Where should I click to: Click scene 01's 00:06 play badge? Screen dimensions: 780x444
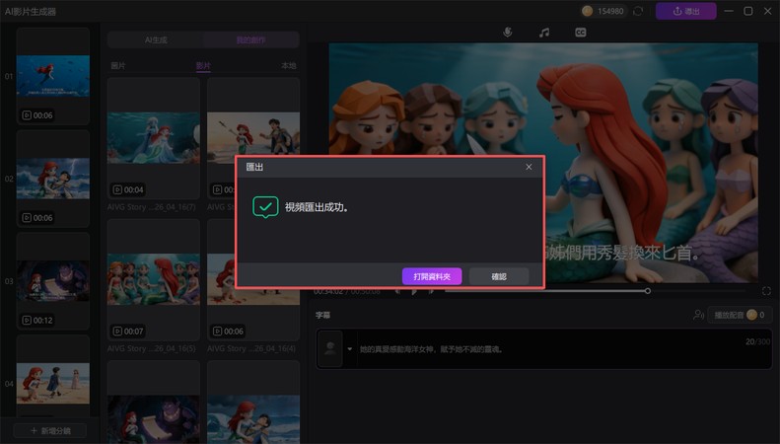pyautogui.click(x=37, y=115)
